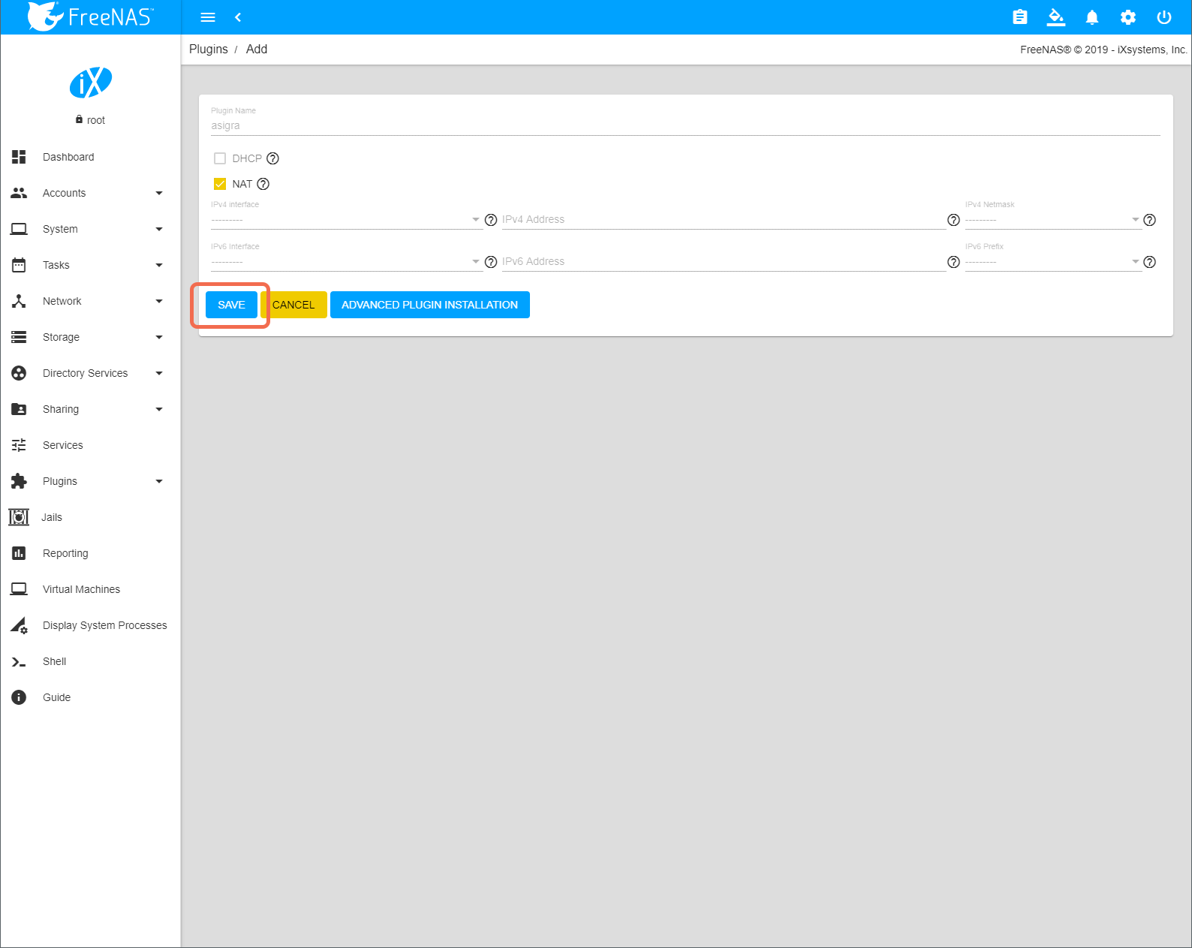Click ADVANCED PLUGIN INSTALLATION button

pyautogui.click(x=429, y=305)
